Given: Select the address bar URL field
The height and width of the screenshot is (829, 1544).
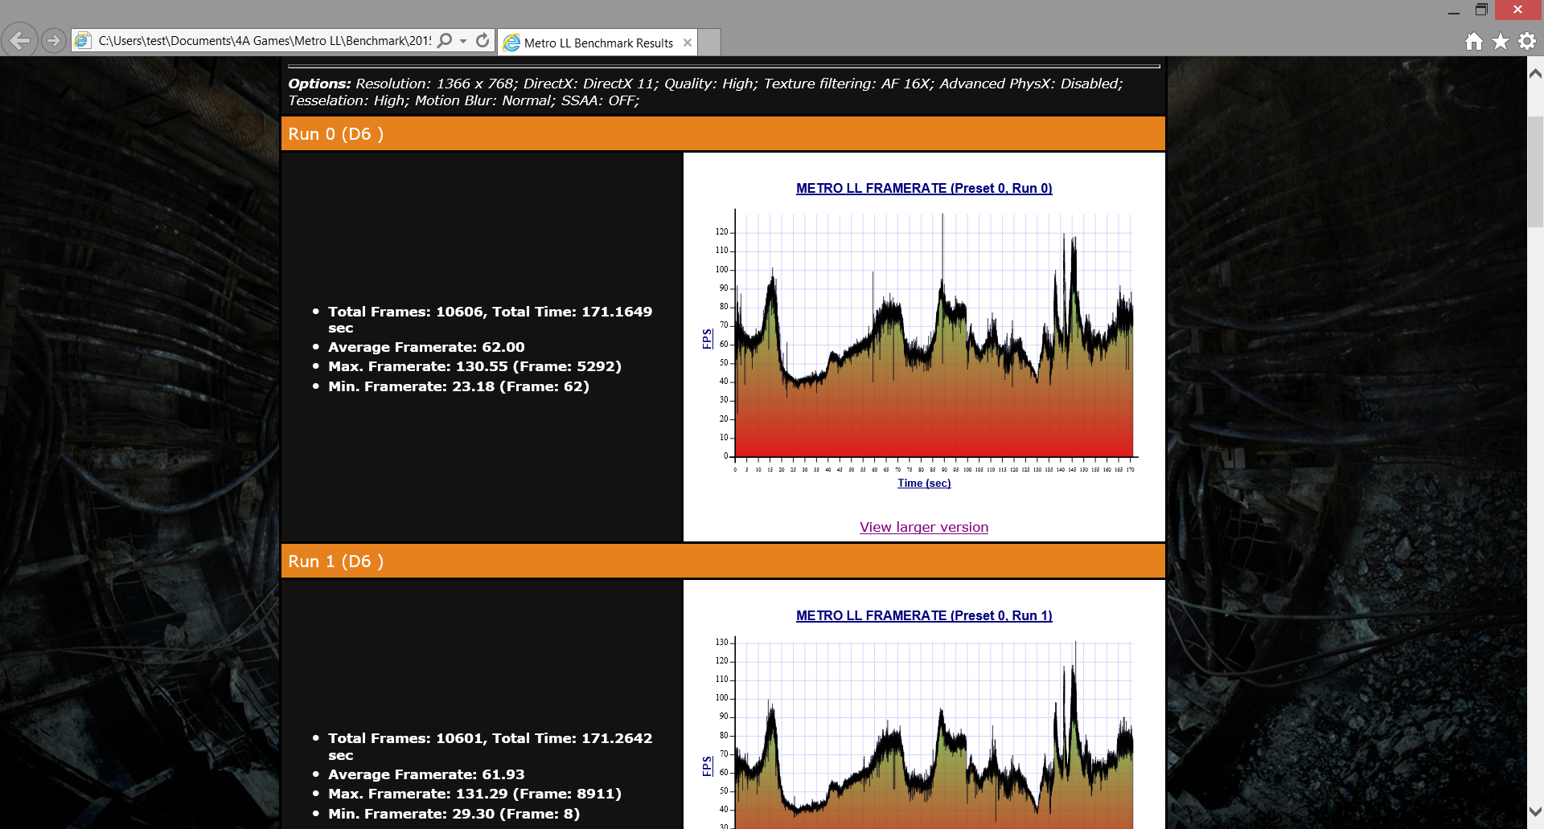Looking at the screenshot, I should [x=265, y=40].
